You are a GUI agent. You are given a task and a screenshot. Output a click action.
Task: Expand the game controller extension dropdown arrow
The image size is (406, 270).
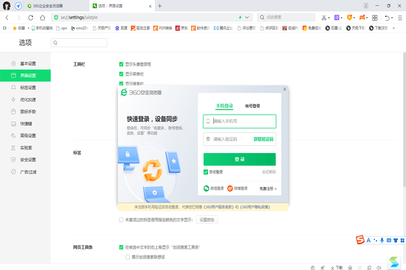[x=367, y=18]
